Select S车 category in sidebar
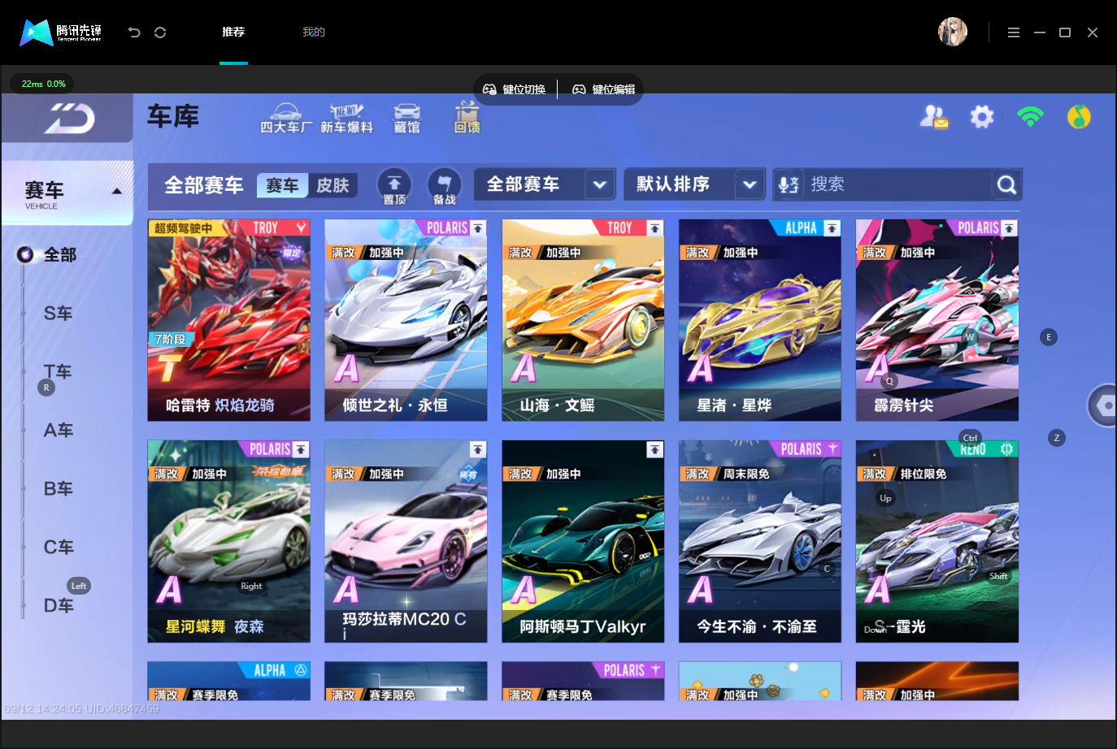The image size is (1117, 749). point(58,314)
